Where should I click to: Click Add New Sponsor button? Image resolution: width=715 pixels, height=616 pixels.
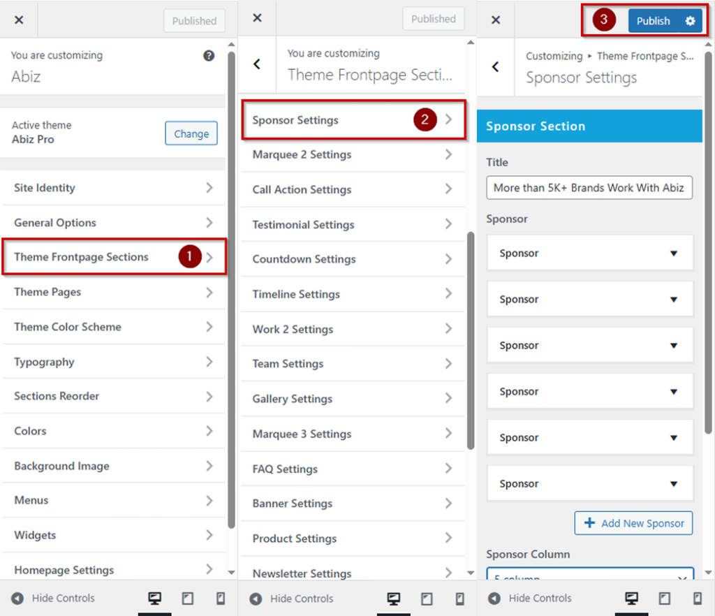(x=633, y=523)
